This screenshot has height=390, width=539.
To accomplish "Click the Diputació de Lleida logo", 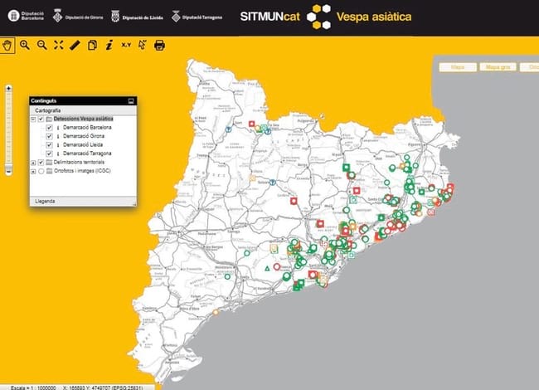I will coord(137,17).
